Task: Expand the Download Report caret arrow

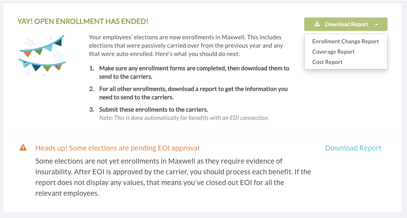Action: (x=376, y=24)
